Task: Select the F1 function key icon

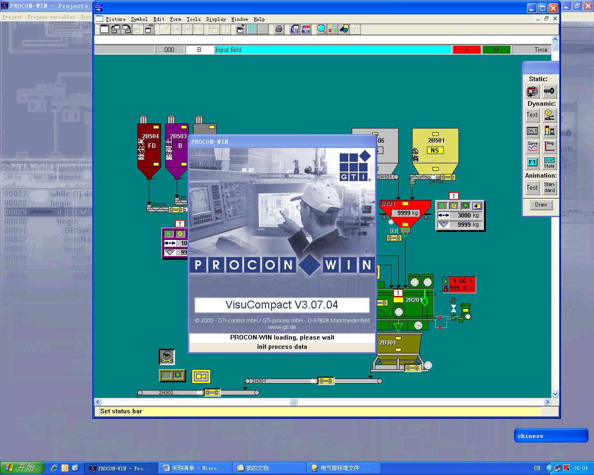Action: [x=532, y=162]
